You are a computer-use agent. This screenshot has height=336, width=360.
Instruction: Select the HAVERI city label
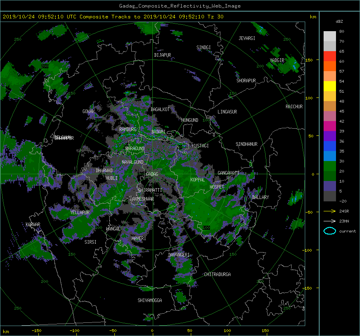pyautogui.click(x=139, y=239)
